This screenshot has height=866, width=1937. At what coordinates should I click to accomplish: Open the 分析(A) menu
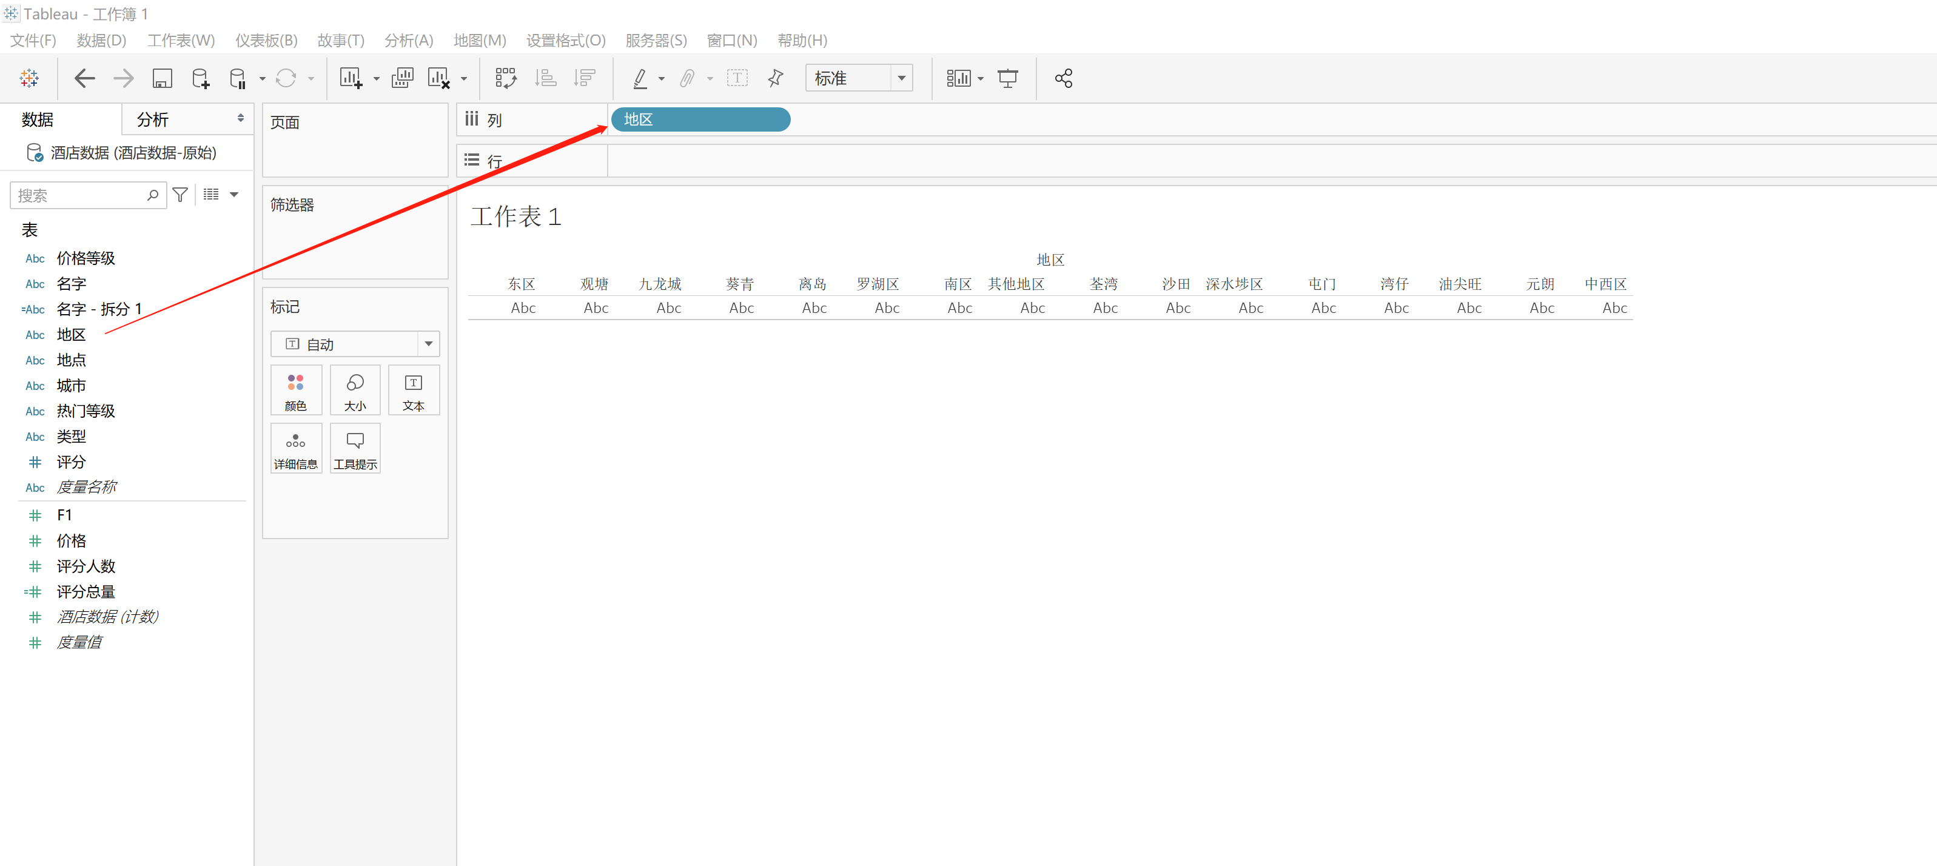coord(408,41)
